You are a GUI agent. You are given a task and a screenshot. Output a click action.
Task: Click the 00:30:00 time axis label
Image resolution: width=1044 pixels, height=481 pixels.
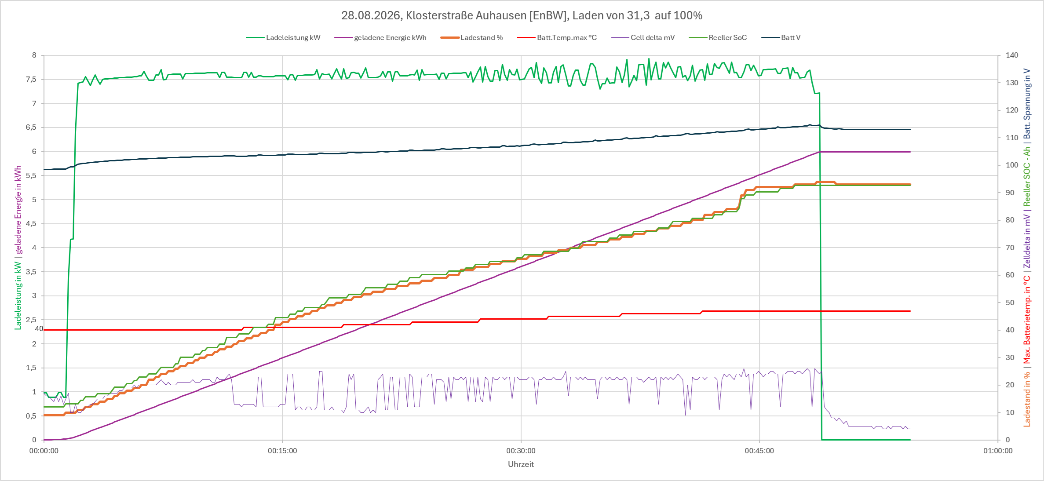click(x=521, y=451)
